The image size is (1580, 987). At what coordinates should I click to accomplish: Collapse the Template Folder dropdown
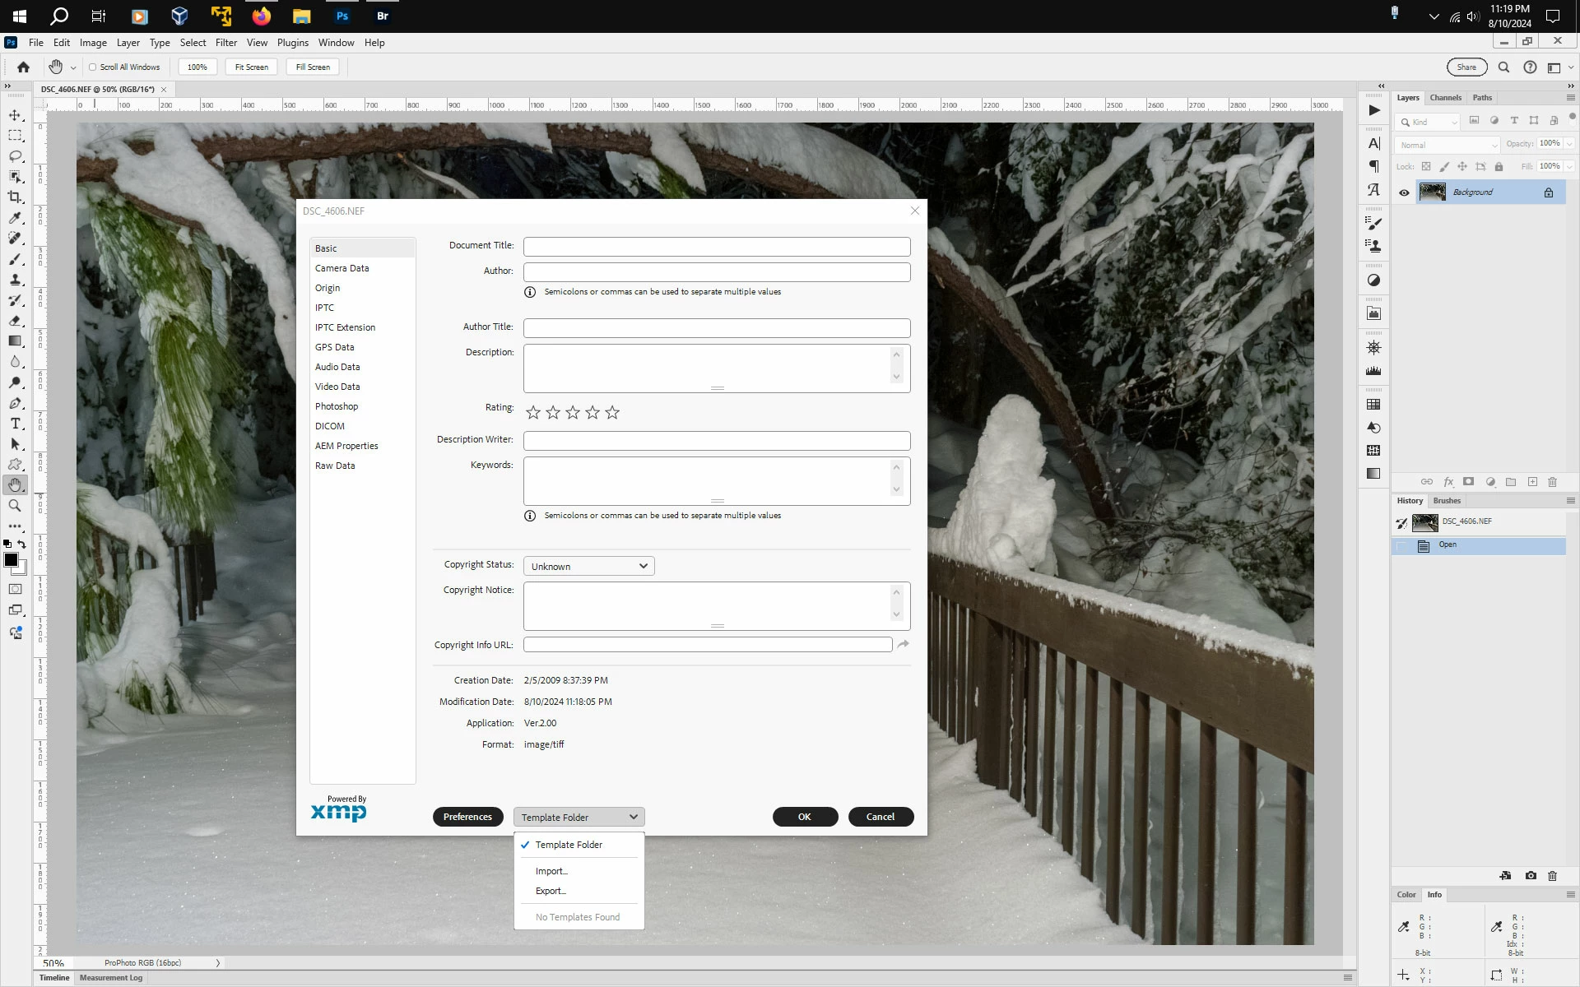point(579,817)
